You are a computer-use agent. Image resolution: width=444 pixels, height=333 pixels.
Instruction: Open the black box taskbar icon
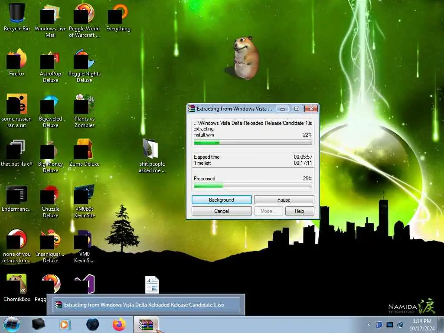[39, 324]
